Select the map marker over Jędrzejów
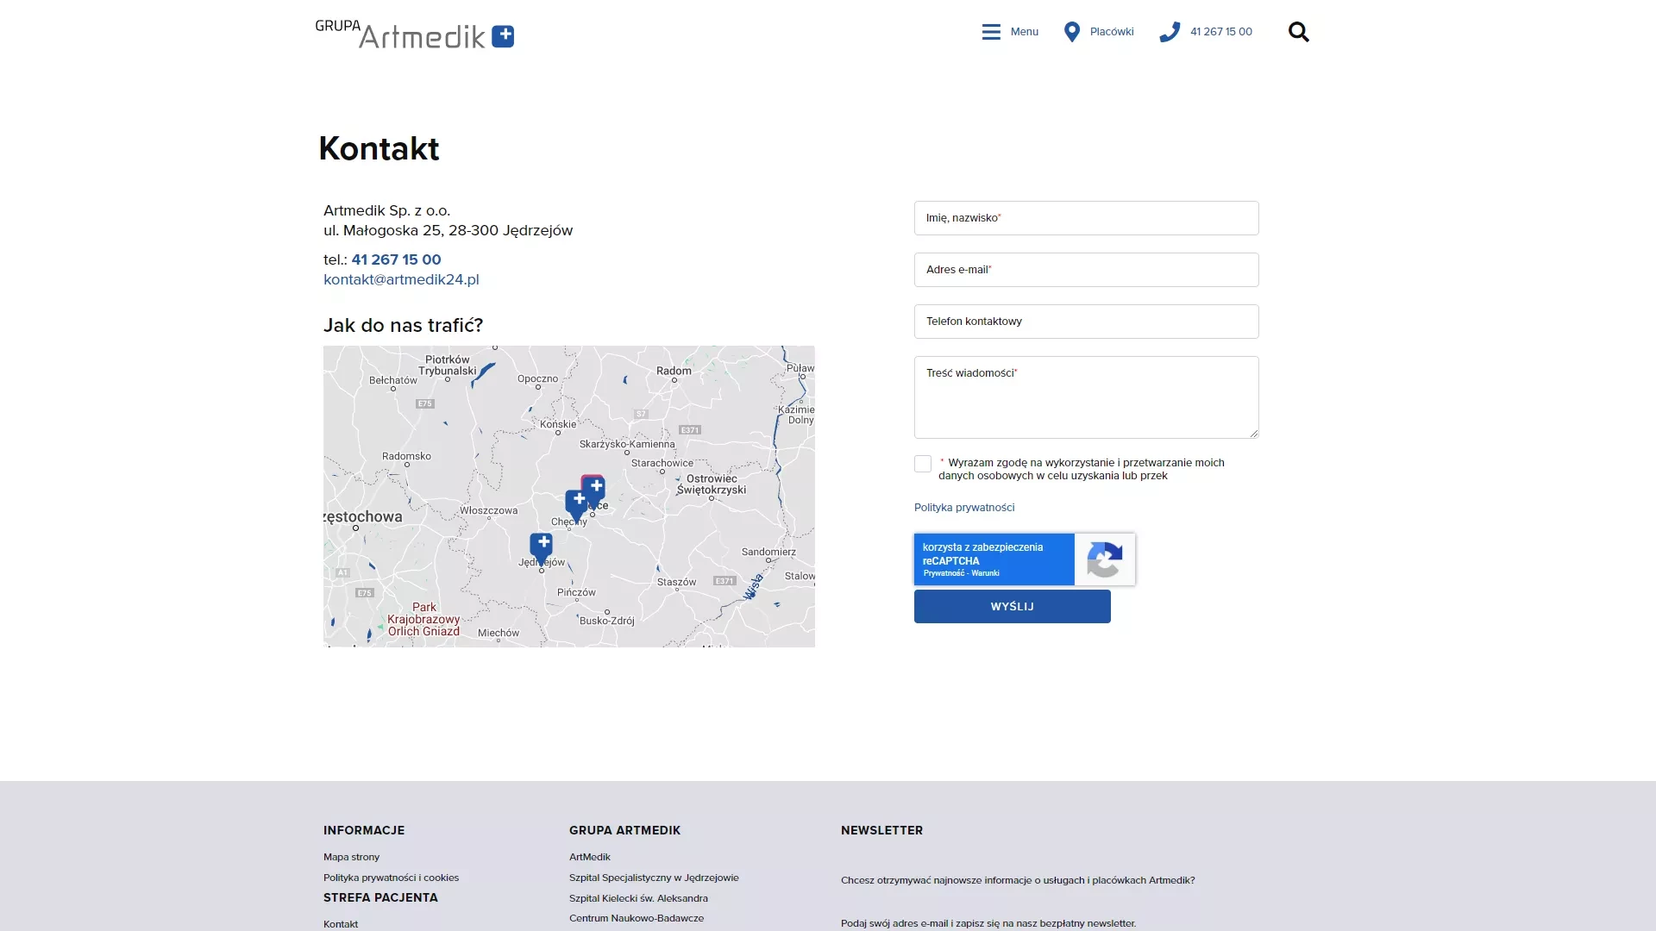 [541, 548]
